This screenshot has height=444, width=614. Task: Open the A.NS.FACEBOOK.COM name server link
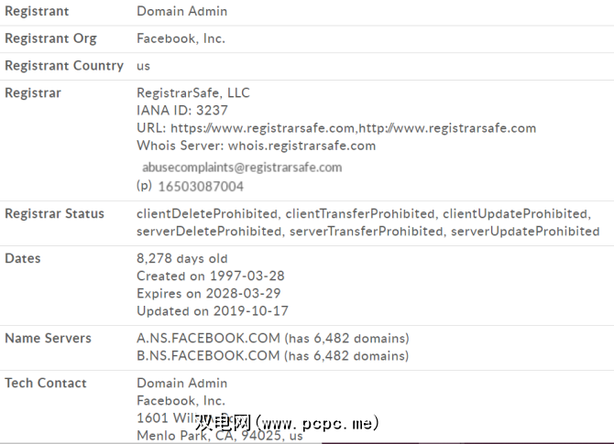[x=208, y=338]
